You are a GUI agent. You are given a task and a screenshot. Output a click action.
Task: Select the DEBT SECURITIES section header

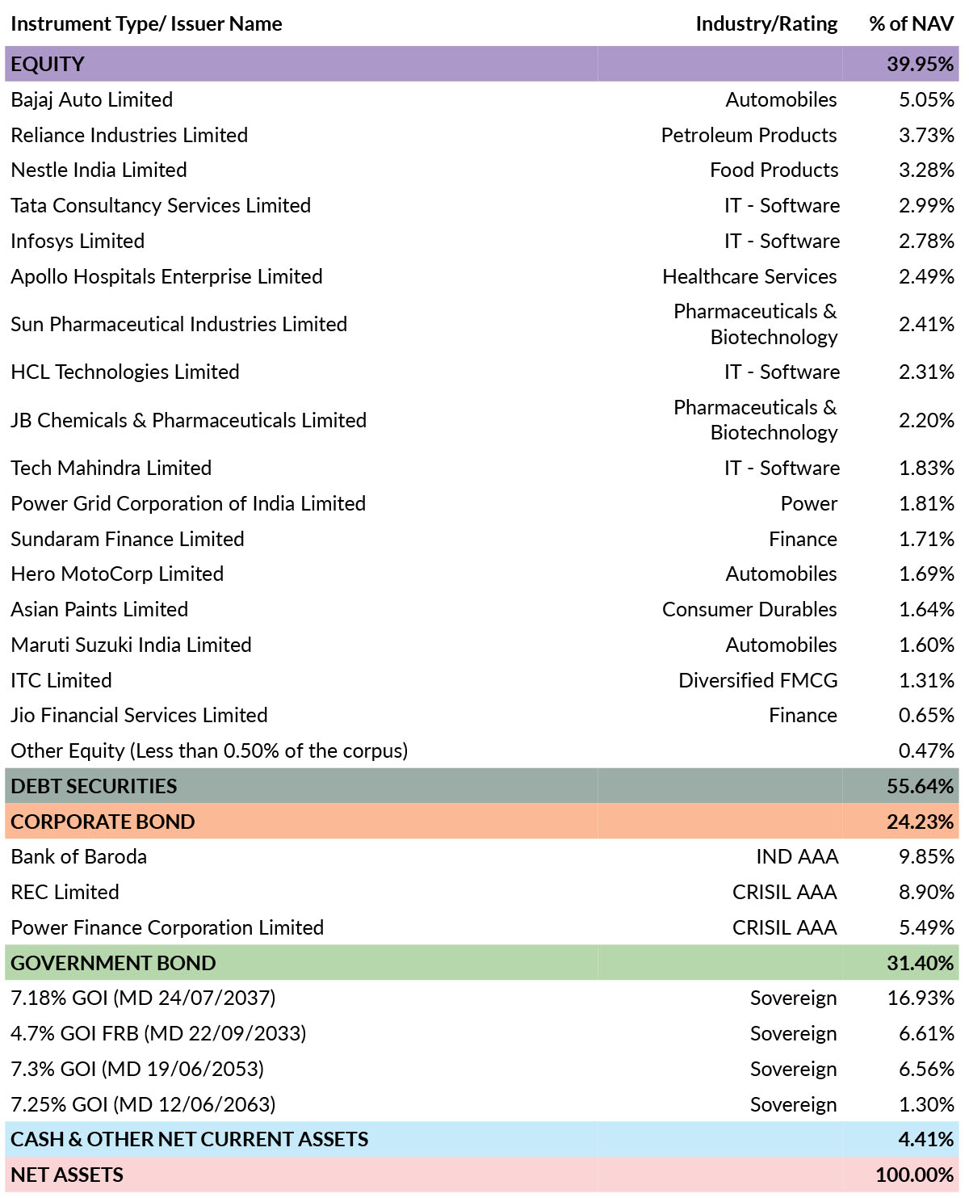482,786
